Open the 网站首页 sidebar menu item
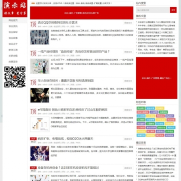This screenshot has height=181, width=181. (13, 20)
